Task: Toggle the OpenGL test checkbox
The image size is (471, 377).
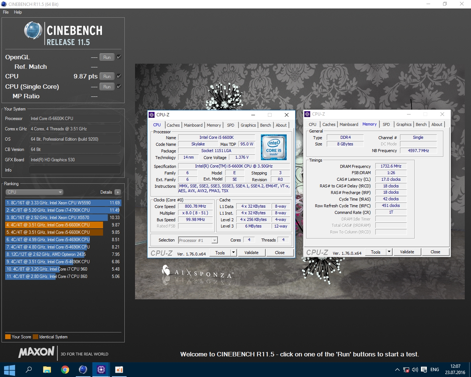Action: (119, 57)
